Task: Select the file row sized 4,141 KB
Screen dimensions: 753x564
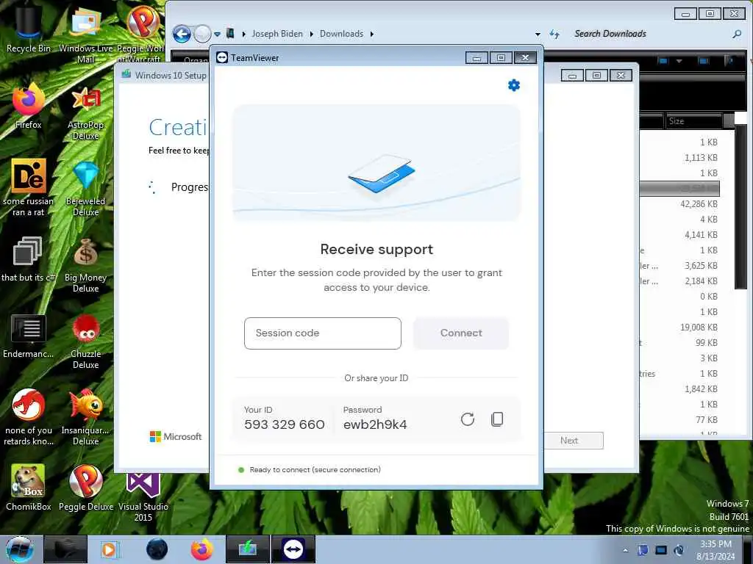Action: pyautogui.click(x=679, y=234)
